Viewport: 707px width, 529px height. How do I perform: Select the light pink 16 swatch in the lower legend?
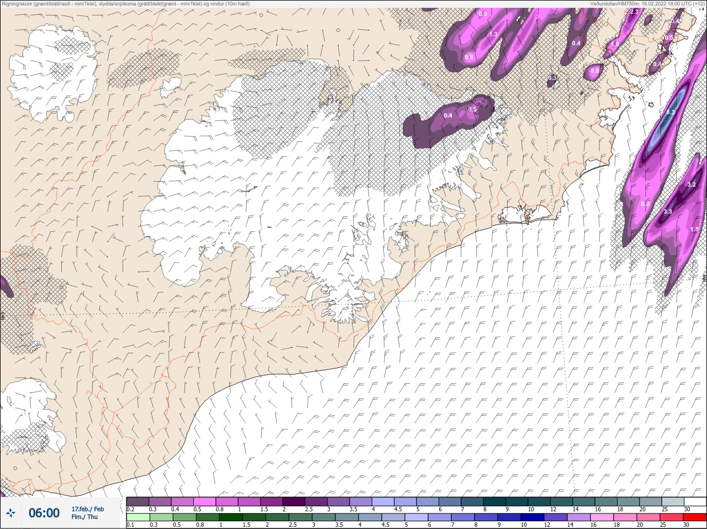click(602, 517)
